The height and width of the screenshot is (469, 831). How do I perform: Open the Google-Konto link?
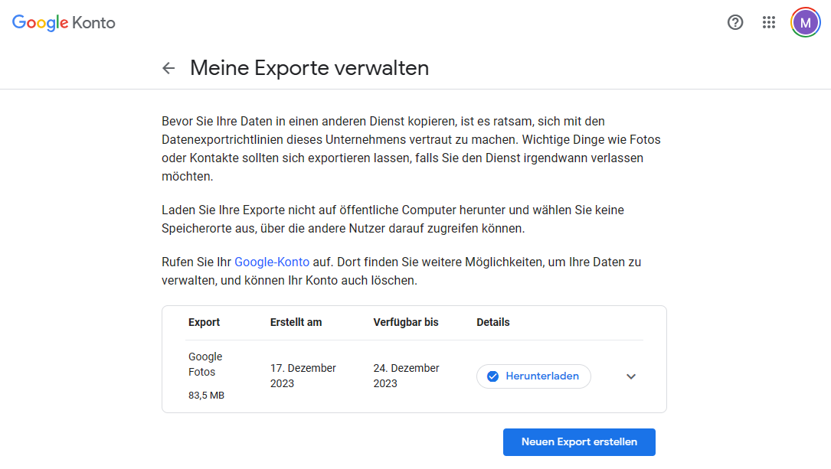pyautogui.click(x=272, y=262)
